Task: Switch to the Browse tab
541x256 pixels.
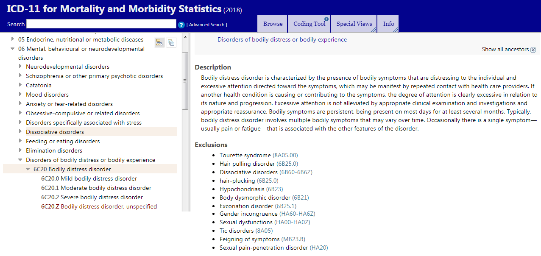Action: pos(273,24)
